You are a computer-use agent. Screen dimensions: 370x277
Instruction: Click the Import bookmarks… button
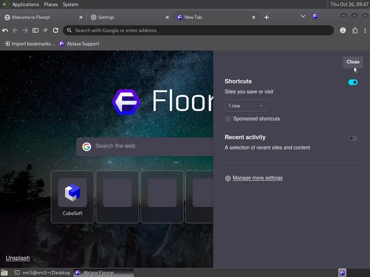coord(30,44)
